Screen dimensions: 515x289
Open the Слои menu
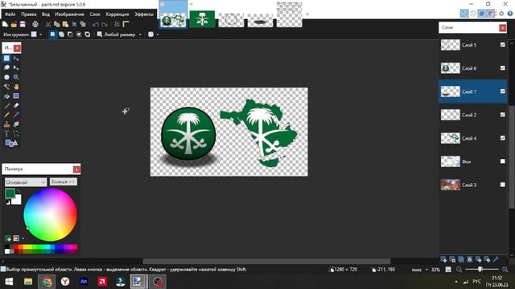pos(95,14)
